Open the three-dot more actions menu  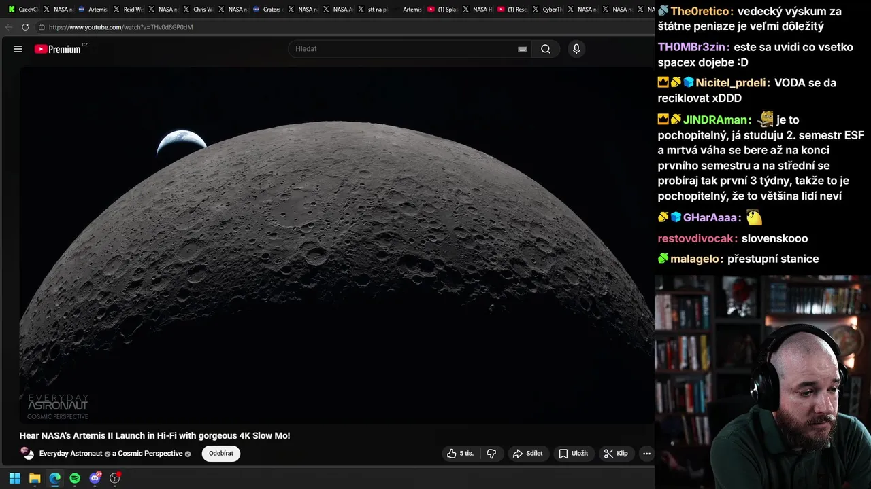[x=646, y=454]
